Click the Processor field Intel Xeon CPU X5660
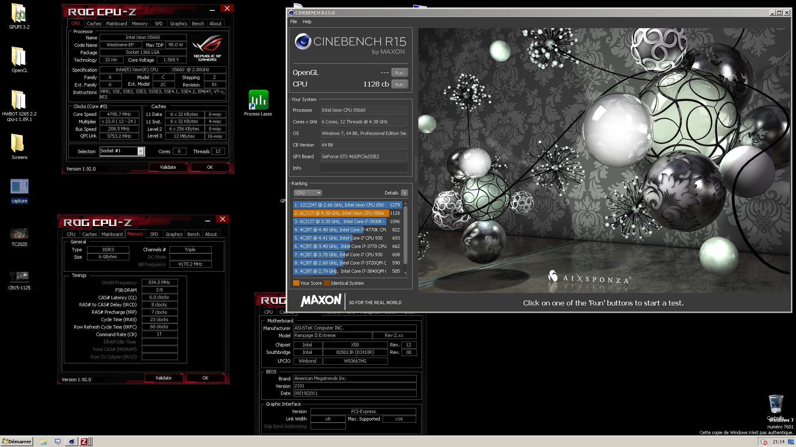Viewport: 796px width, 447px height. pos(364,110)
